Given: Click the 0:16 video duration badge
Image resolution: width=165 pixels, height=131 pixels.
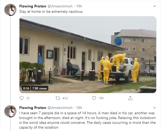Looking at the screenshot, I should coord(26,88).
